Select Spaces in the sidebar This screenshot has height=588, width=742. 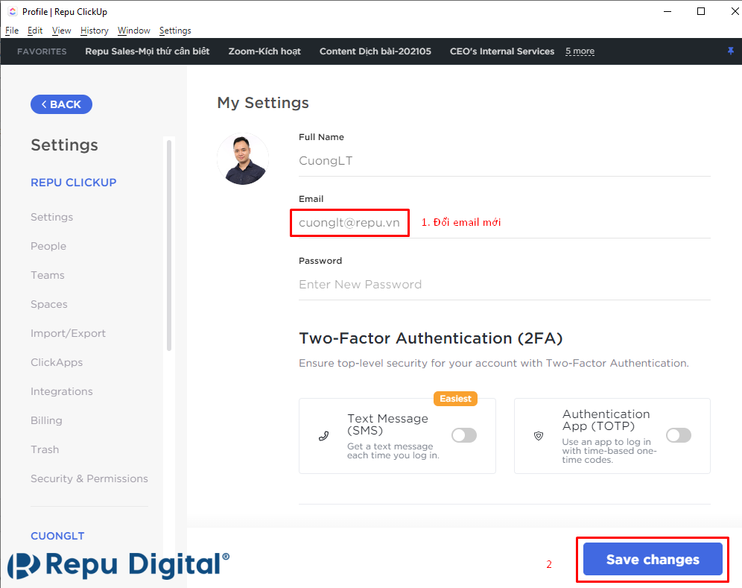tap(49, 304)
